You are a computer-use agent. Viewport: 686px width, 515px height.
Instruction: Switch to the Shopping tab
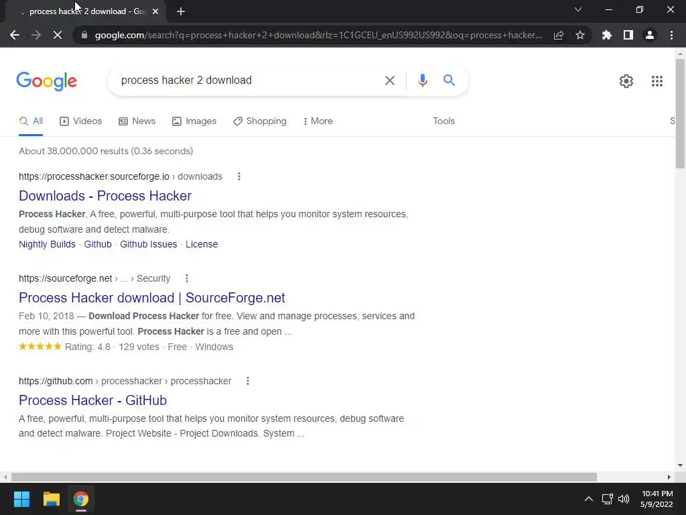click(x=260, y=121)
